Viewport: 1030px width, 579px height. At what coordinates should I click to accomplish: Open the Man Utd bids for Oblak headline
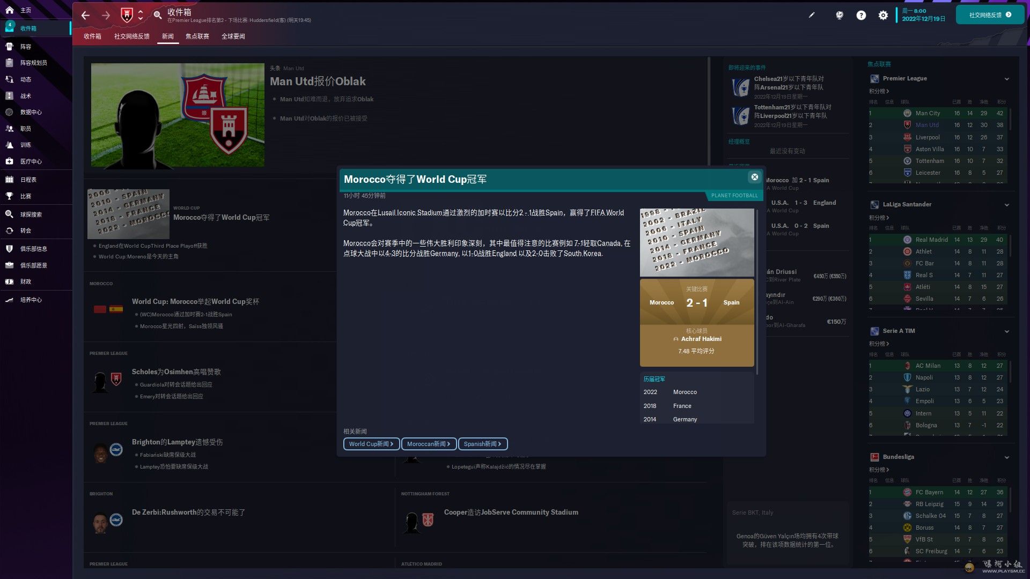click(318, 81)
